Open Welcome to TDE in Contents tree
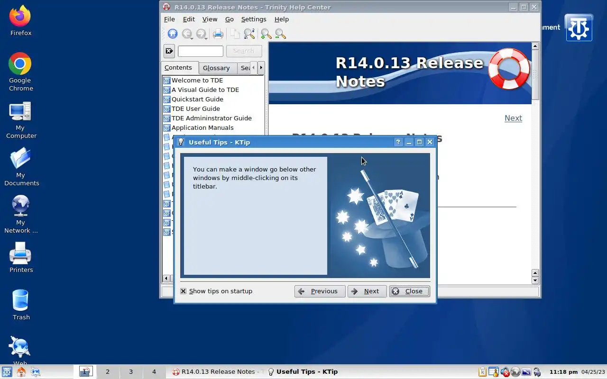The height and width of the screenshot is (379, 607). (197, 81)
